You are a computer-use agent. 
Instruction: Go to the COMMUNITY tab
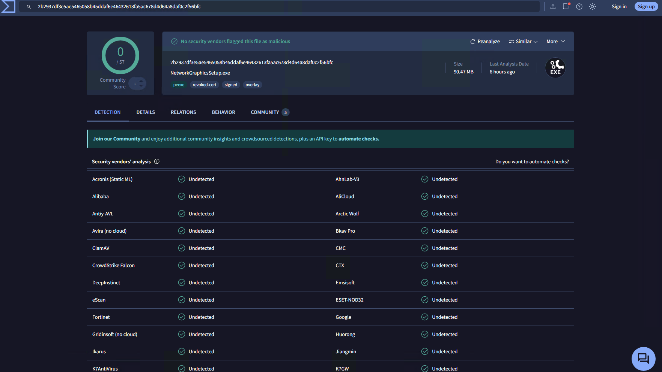(270, 112)
